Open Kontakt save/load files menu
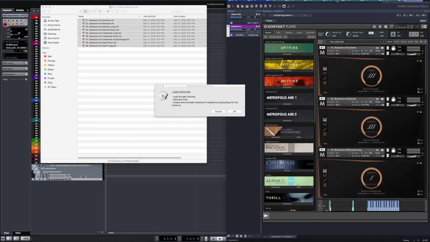The width and height of the screenshot is (430, 242). coord(374,27)
